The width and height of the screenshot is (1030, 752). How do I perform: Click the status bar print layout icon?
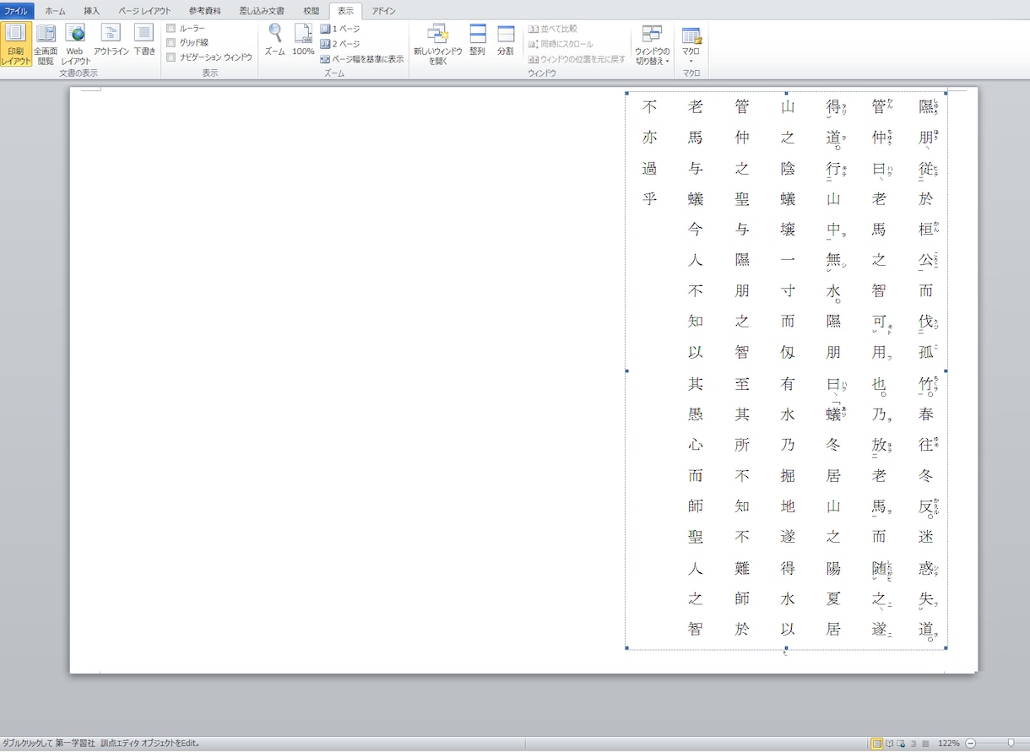[877, 744]
